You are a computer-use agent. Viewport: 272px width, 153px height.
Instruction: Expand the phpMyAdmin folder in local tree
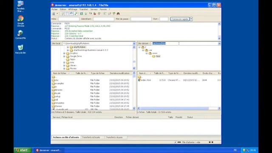68,47
